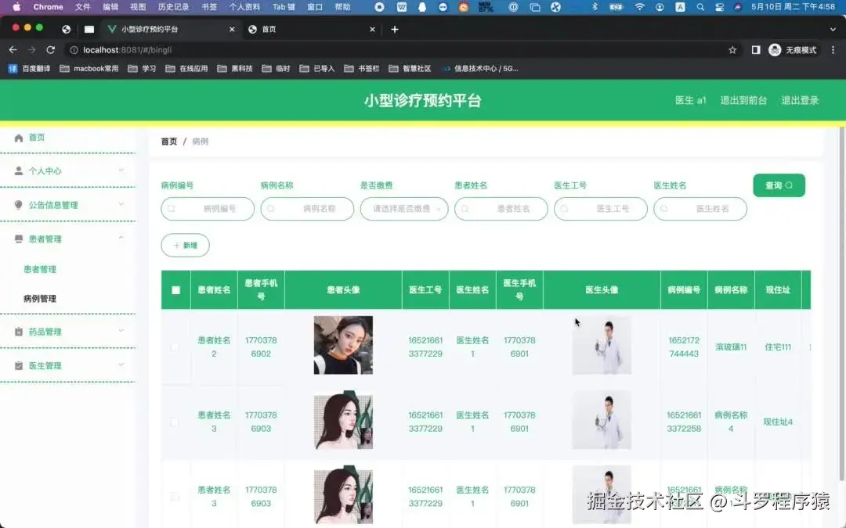The height and width of the screenshot is (528, 846).
Task: Collapse the 患者管理 menu chevron
Action: pos(121,238)
